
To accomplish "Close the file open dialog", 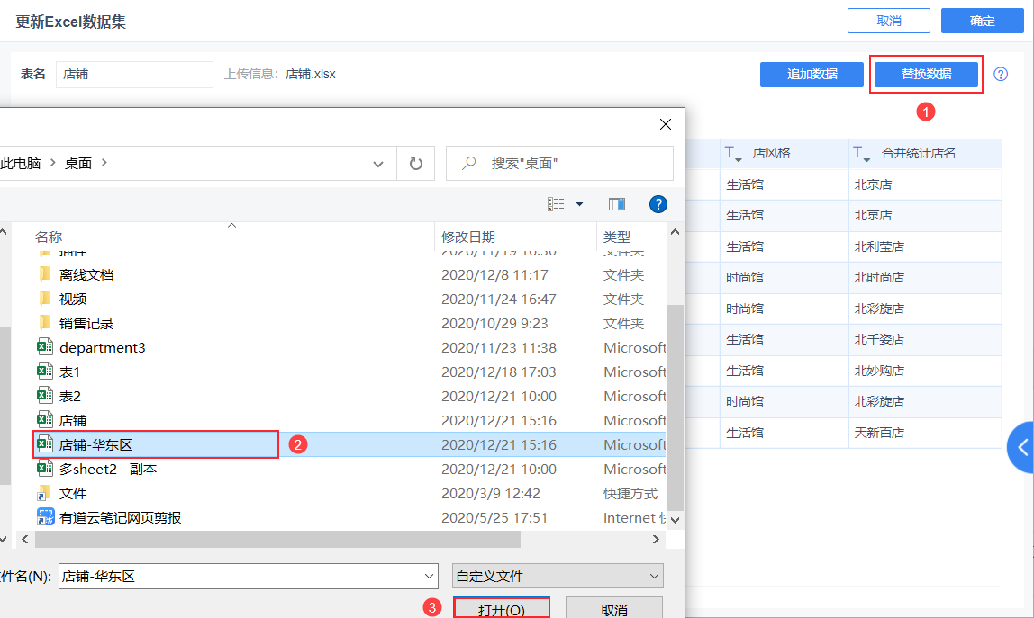I will 666,124.
